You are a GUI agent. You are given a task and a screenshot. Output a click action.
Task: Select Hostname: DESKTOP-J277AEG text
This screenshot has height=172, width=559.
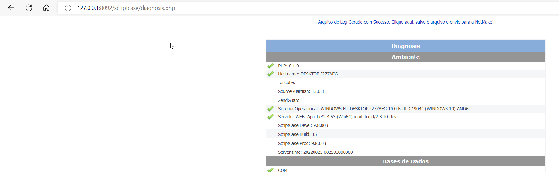(x=308, y=74)
